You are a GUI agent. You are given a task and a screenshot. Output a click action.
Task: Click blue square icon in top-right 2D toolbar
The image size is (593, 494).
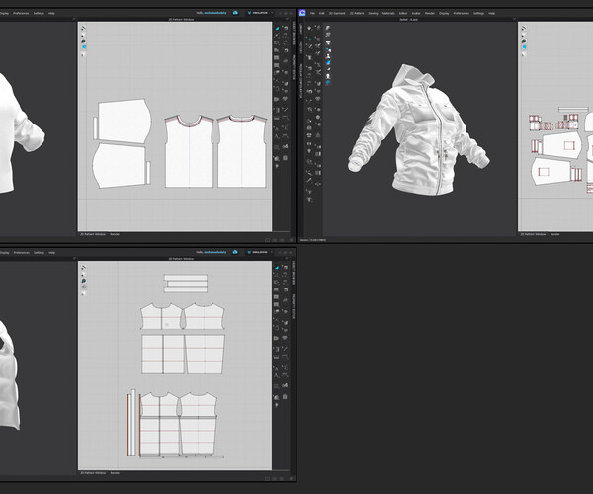click(524, 47)
